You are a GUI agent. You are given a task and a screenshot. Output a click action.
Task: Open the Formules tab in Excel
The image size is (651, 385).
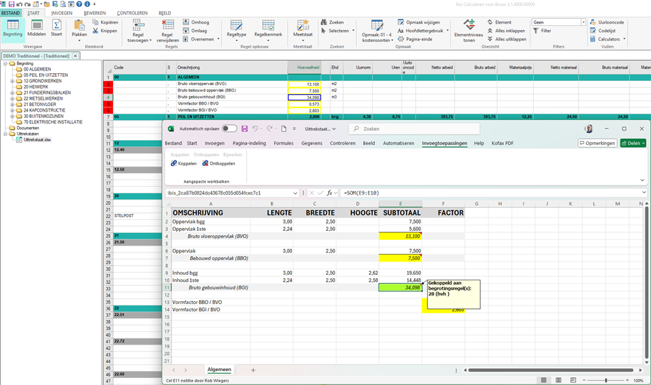(283, 143)
